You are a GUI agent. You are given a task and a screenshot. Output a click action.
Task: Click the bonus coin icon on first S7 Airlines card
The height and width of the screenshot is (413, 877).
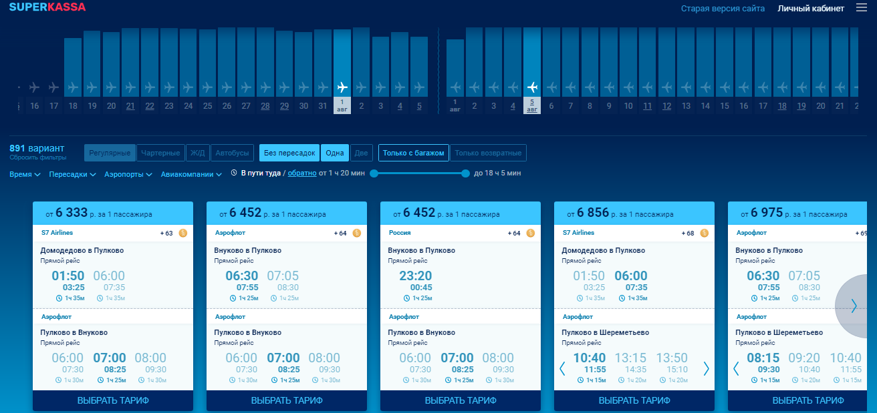(183, 234)
